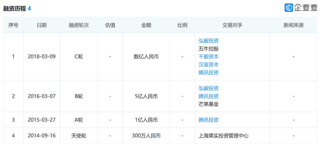Click the 300万人民币 amount cell
Screen dimensions: 320x147
click(146, 135)
